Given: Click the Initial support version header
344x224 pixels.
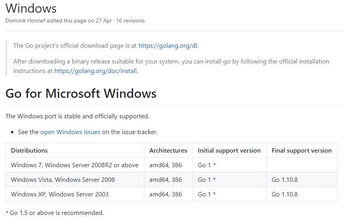Looking at the screenshot, I should 229,150.
